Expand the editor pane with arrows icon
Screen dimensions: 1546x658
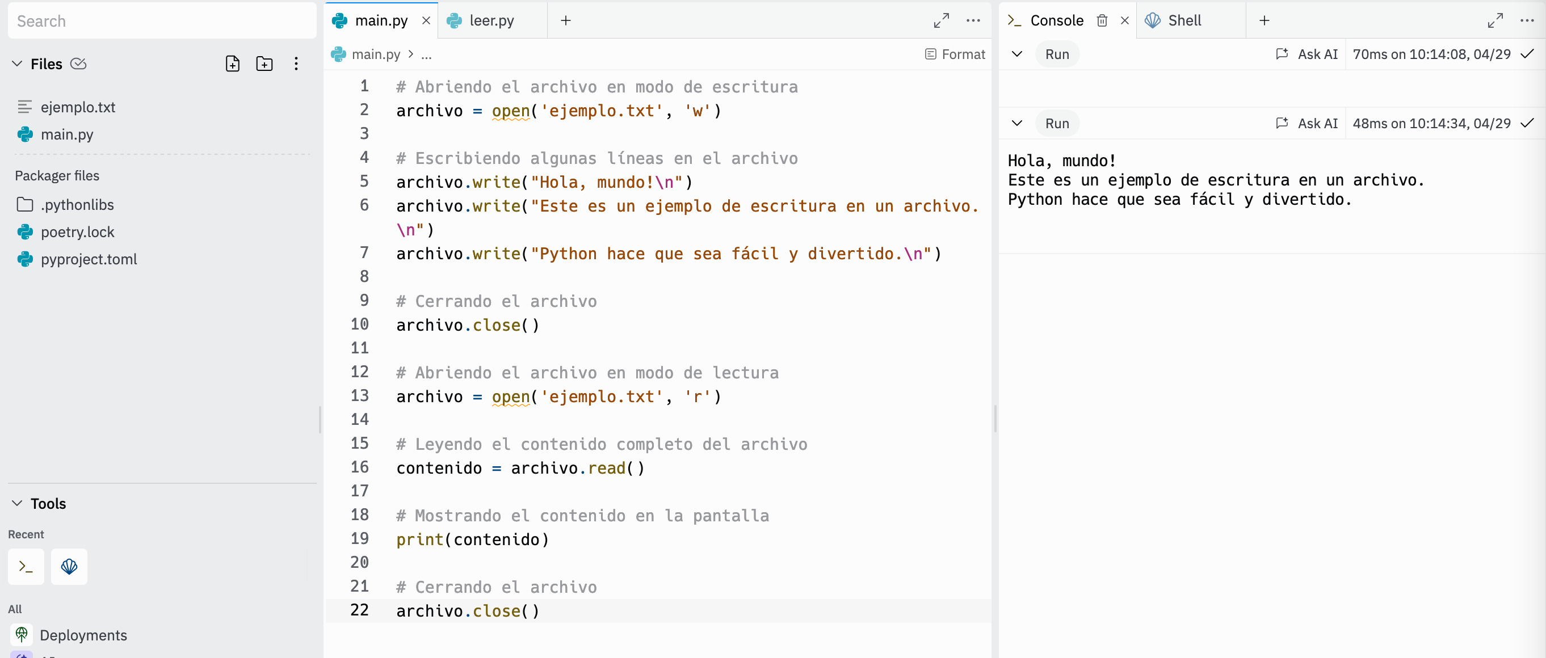(941, 20)
